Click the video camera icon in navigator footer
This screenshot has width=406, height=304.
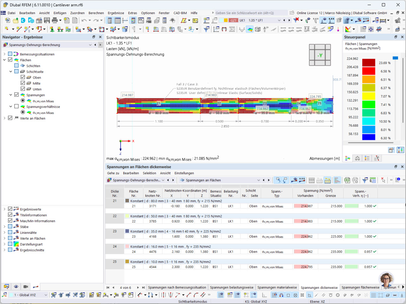click(26, 287)
